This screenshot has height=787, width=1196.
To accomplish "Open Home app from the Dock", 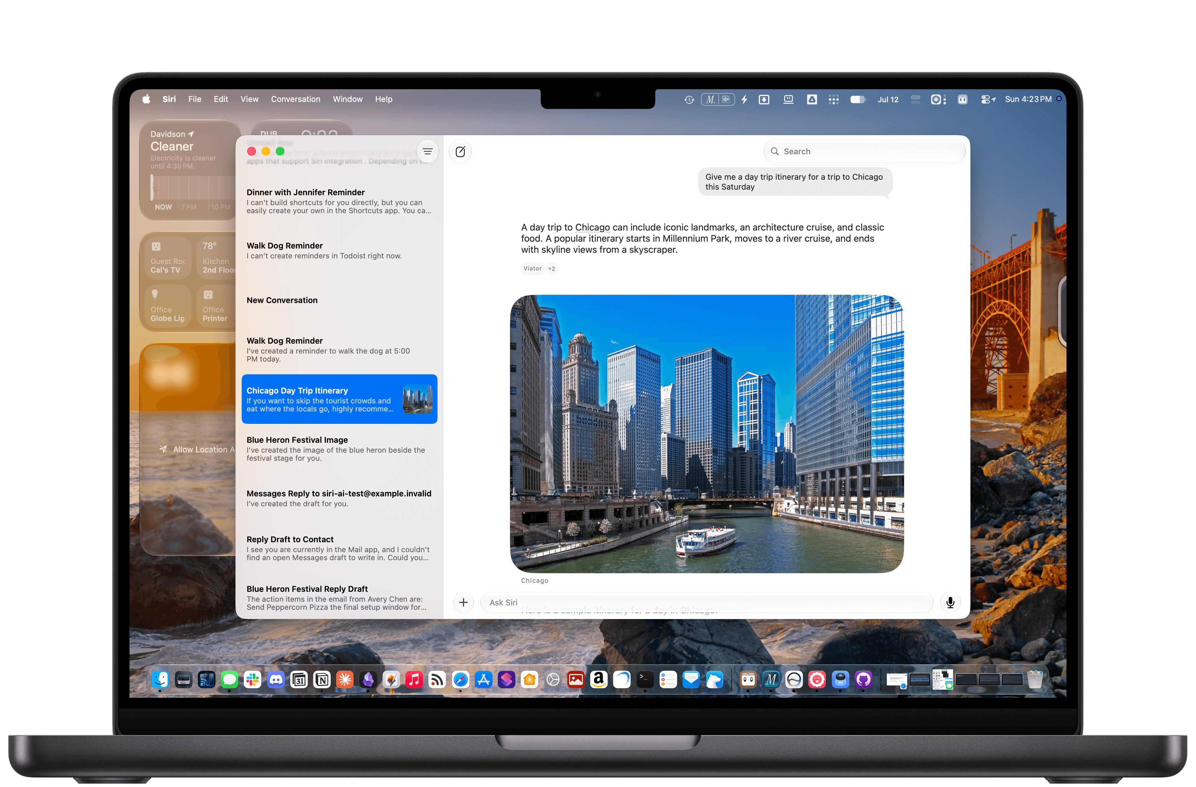I will point(530,680).
